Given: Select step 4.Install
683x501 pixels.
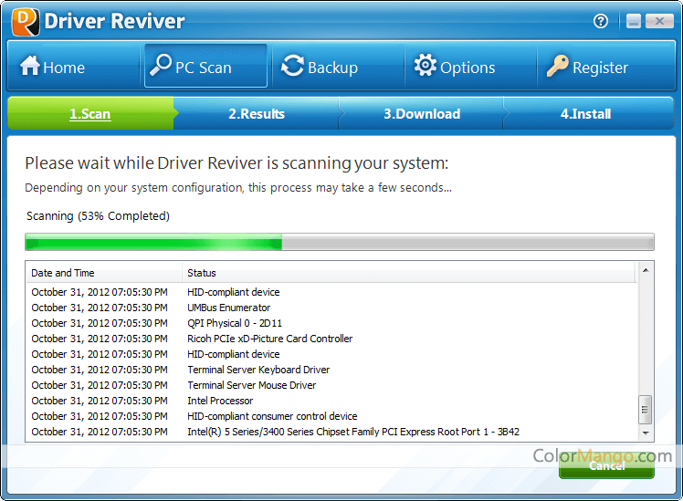Looking at the screenshot, I should click(x=586, y=113).
